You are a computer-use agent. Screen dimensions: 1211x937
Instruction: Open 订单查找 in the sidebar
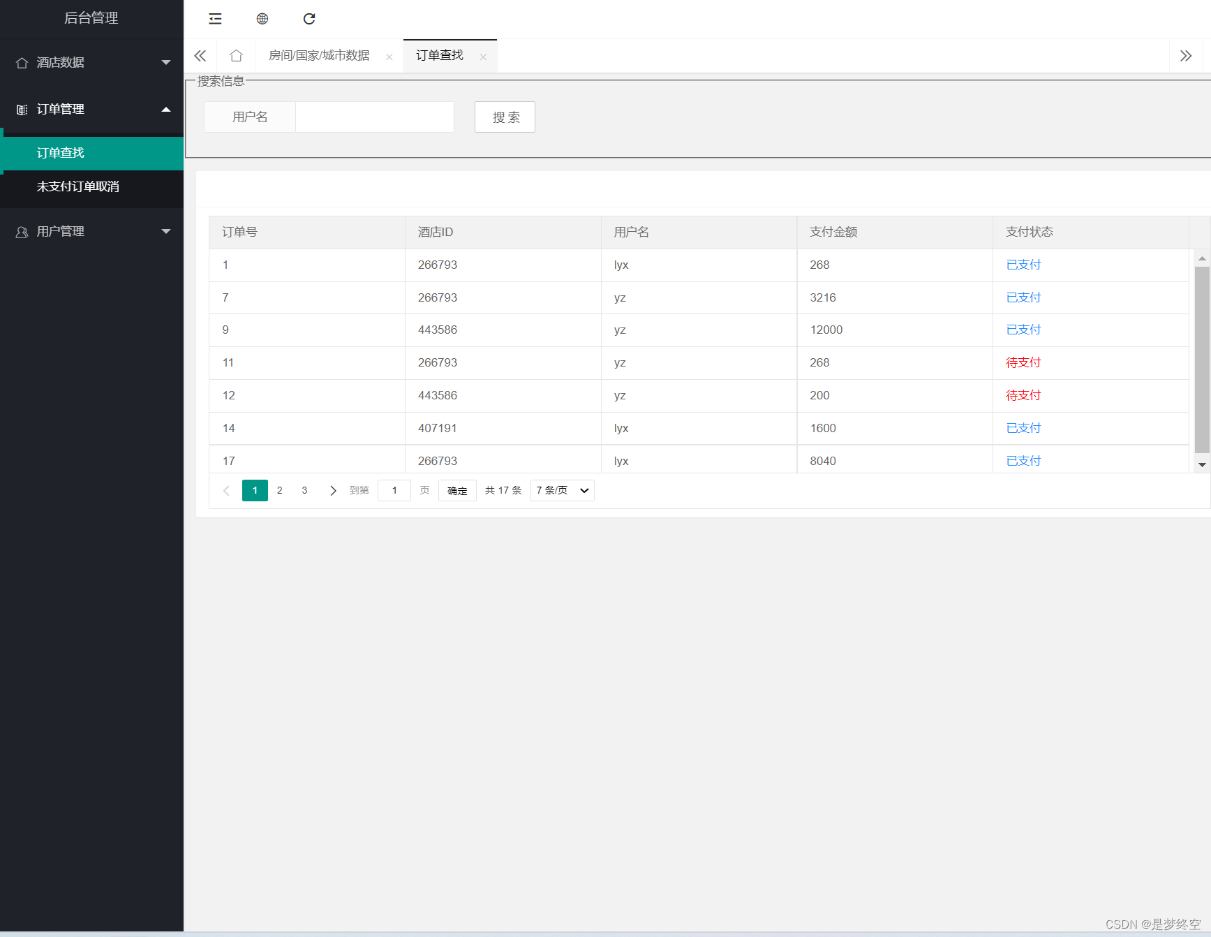(92, 153)
